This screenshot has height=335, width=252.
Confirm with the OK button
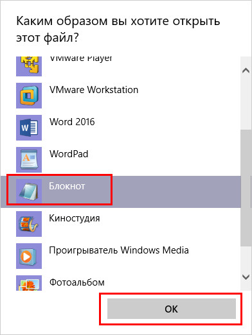[x=172, y=309]
